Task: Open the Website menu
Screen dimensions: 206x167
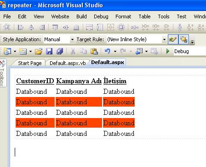Action: (x=60, y=16)
